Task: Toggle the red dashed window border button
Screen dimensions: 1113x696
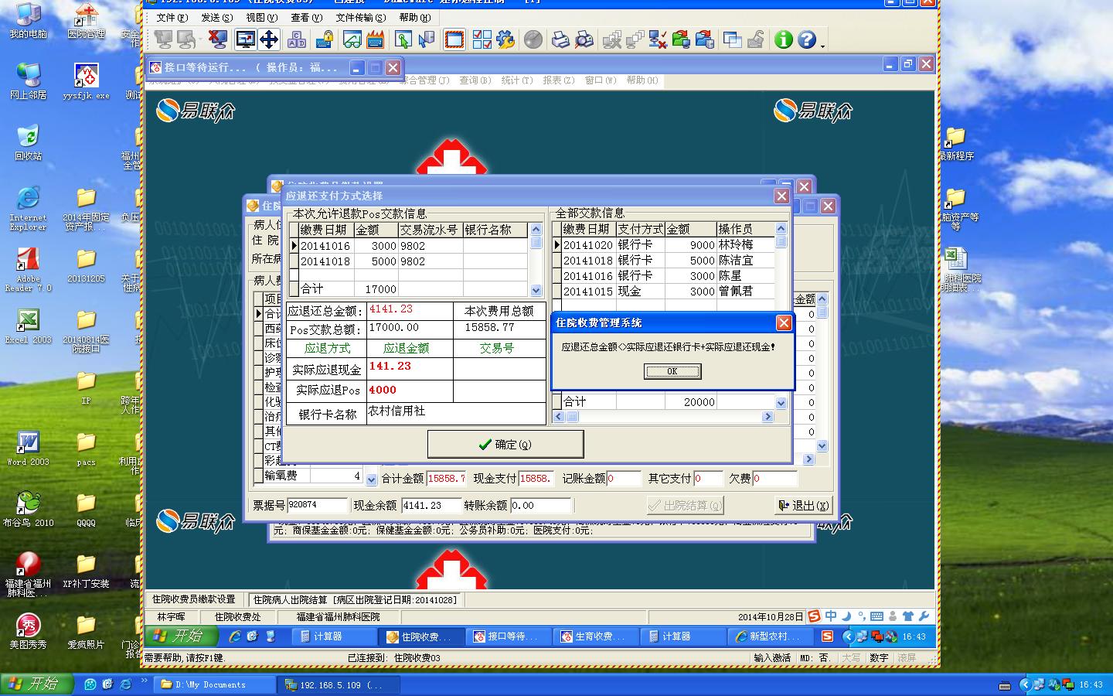Action: [x=454, y=39]
